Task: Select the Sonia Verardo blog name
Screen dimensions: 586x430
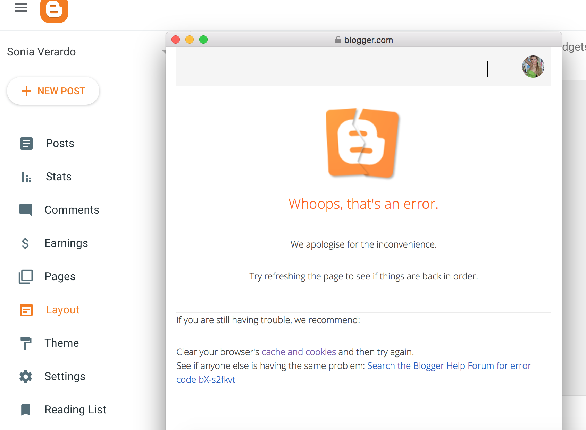Action: pos(41,52)
